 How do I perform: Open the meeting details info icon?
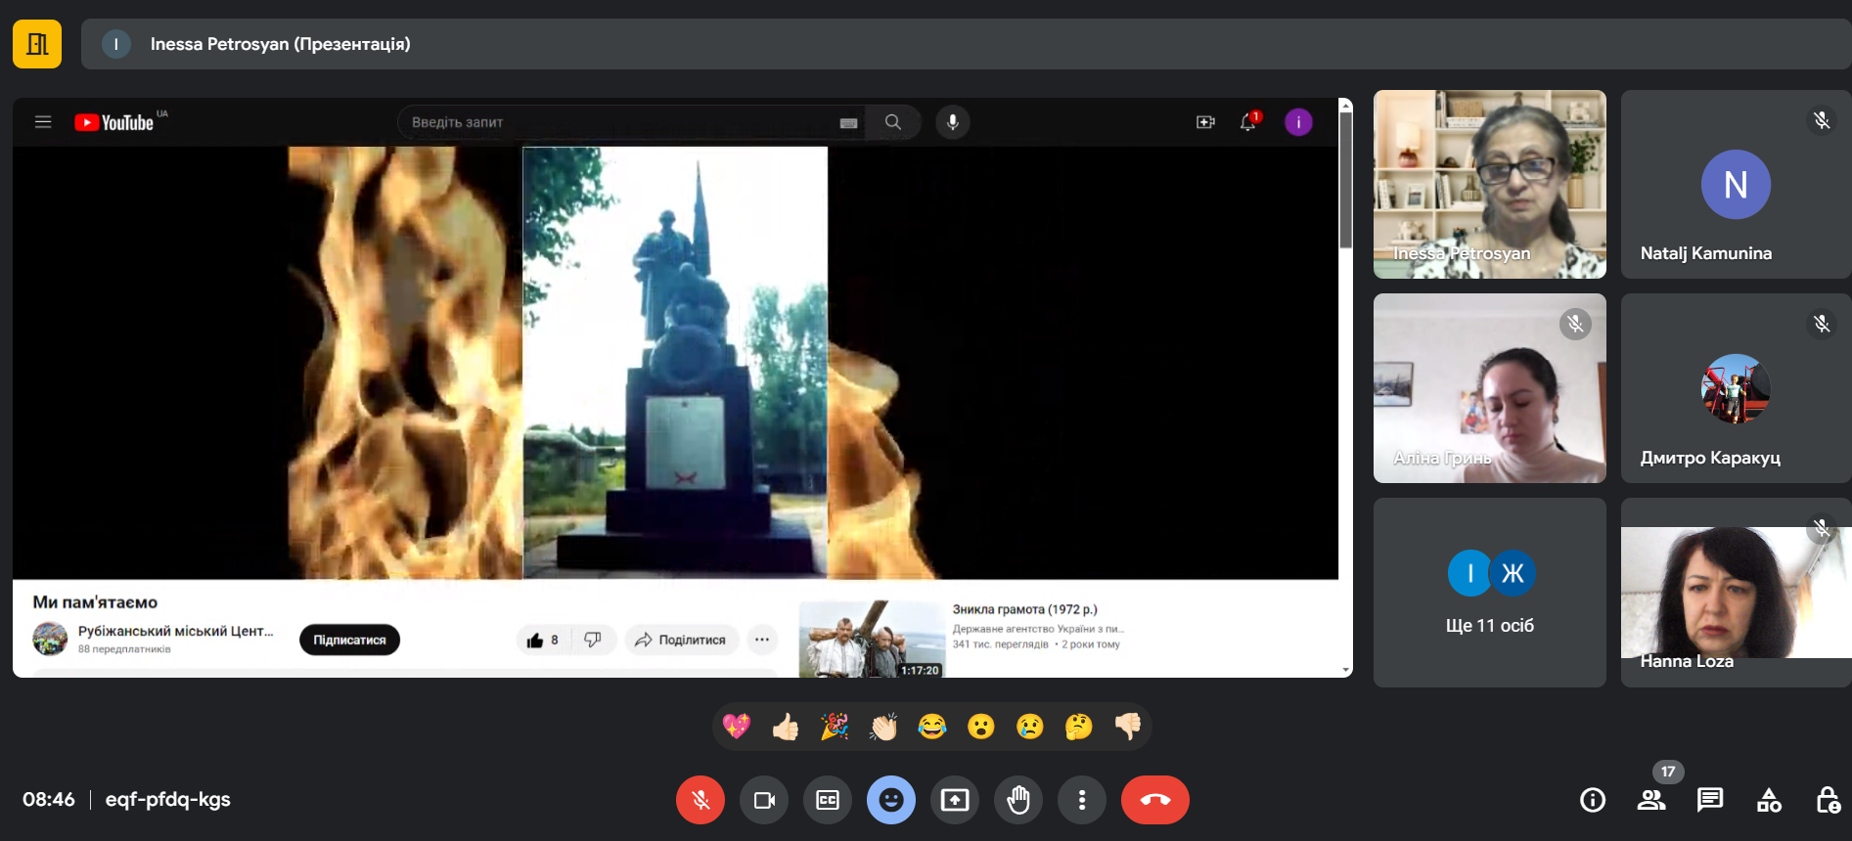point(1593,800)
